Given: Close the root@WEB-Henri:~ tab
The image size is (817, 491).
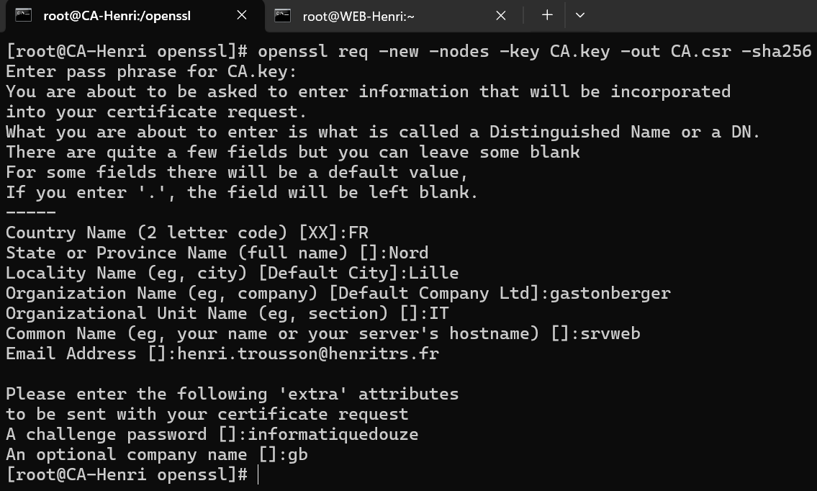Looking at the screenshot, I should (501, 16).
